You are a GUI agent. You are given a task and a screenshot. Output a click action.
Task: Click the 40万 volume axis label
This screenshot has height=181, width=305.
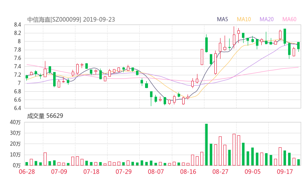15,122
